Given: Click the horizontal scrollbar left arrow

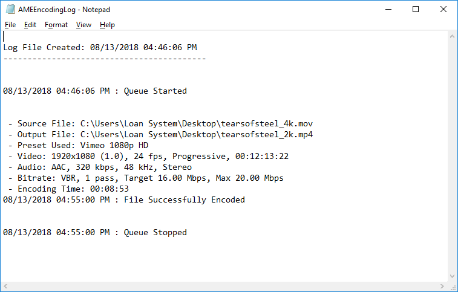Looking at the screenshot, I should [5, 286].
